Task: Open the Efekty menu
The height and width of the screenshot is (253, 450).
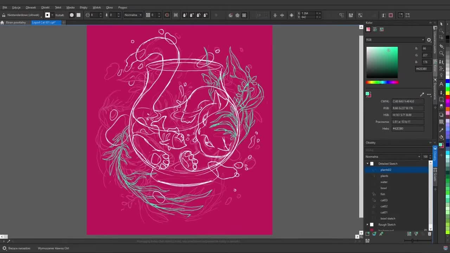Action: pos(83,7)
